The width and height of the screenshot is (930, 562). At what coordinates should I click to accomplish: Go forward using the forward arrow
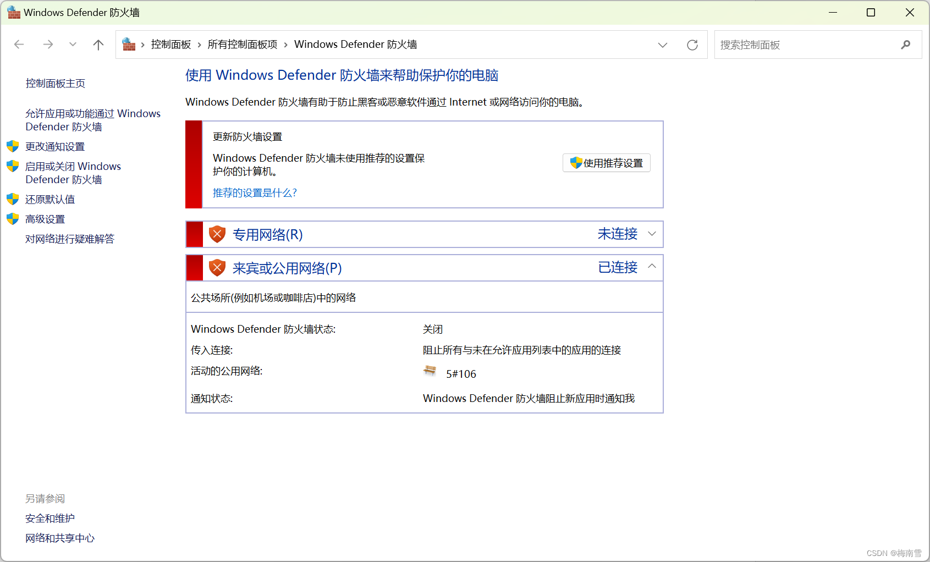pyautogui.click(x=48, y=45)
